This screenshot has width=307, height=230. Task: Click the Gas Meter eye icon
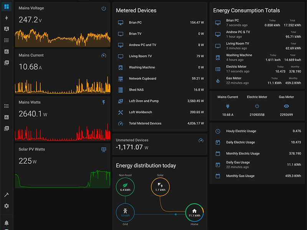click(286, 106)
